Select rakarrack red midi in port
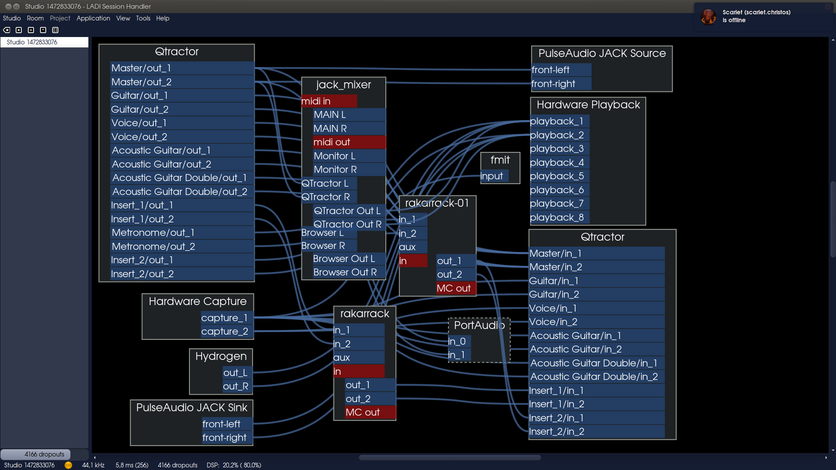836x470 pixels. click(359, 371)
